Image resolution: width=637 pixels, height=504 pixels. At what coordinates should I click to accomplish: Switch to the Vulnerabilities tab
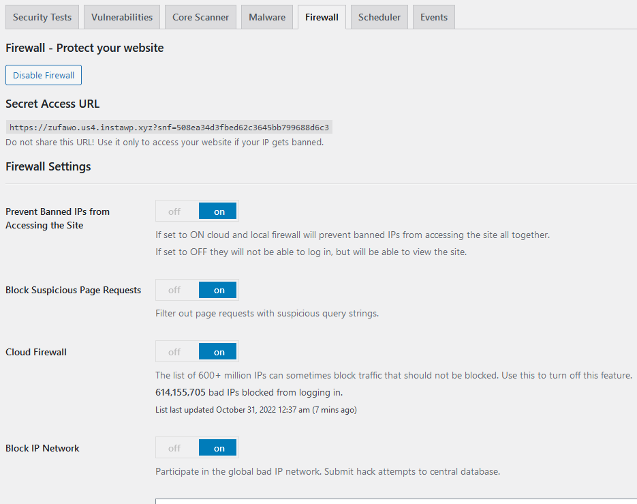122,17
